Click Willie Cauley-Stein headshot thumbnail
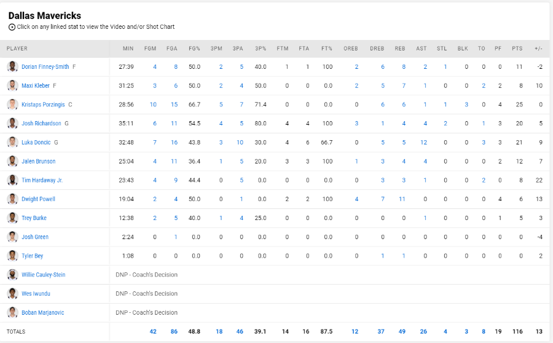The height and width of the screenshot is (343, 553). [x=13, y=275]
